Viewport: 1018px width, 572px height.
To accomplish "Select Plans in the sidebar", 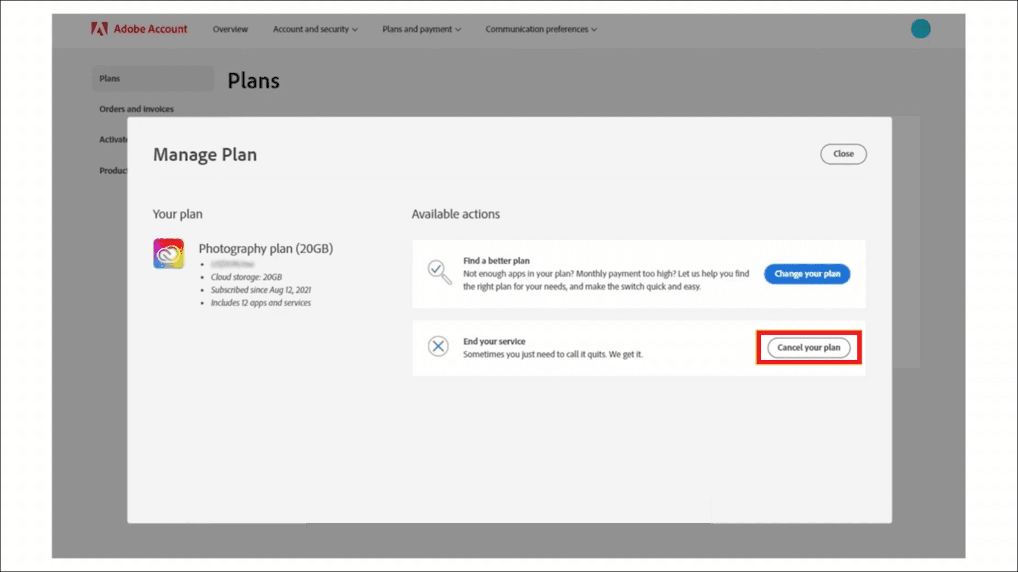I will click(153, 78).
